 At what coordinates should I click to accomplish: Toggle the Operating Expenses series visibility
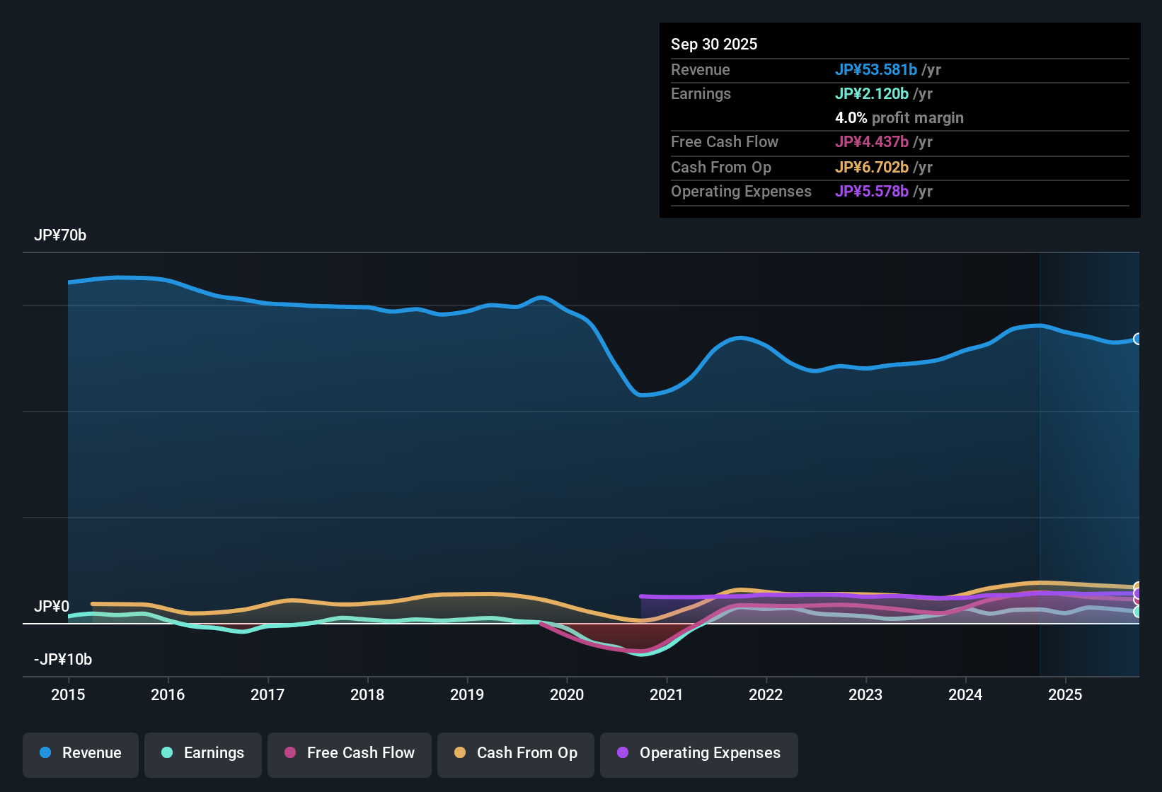click(698, 753)
